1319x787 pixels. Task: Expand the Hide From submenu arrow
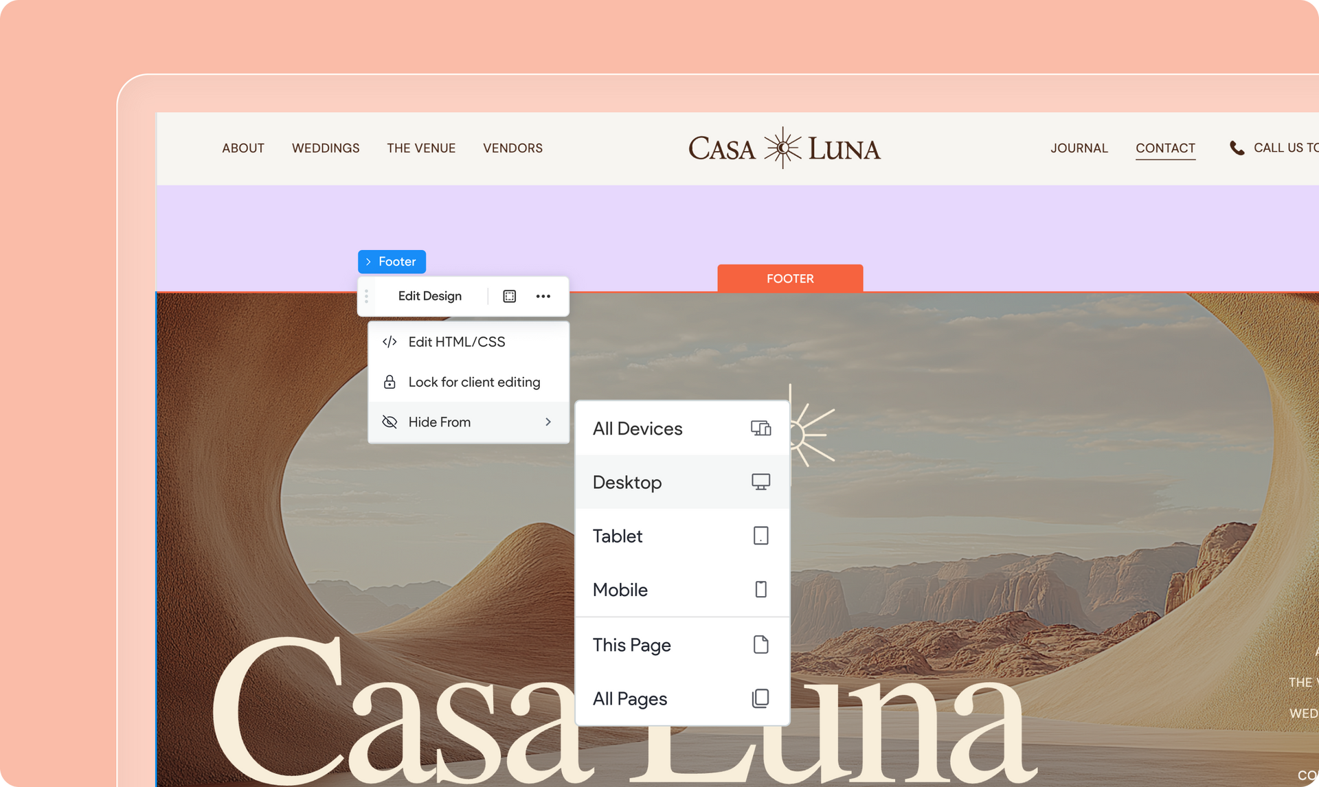548,422
